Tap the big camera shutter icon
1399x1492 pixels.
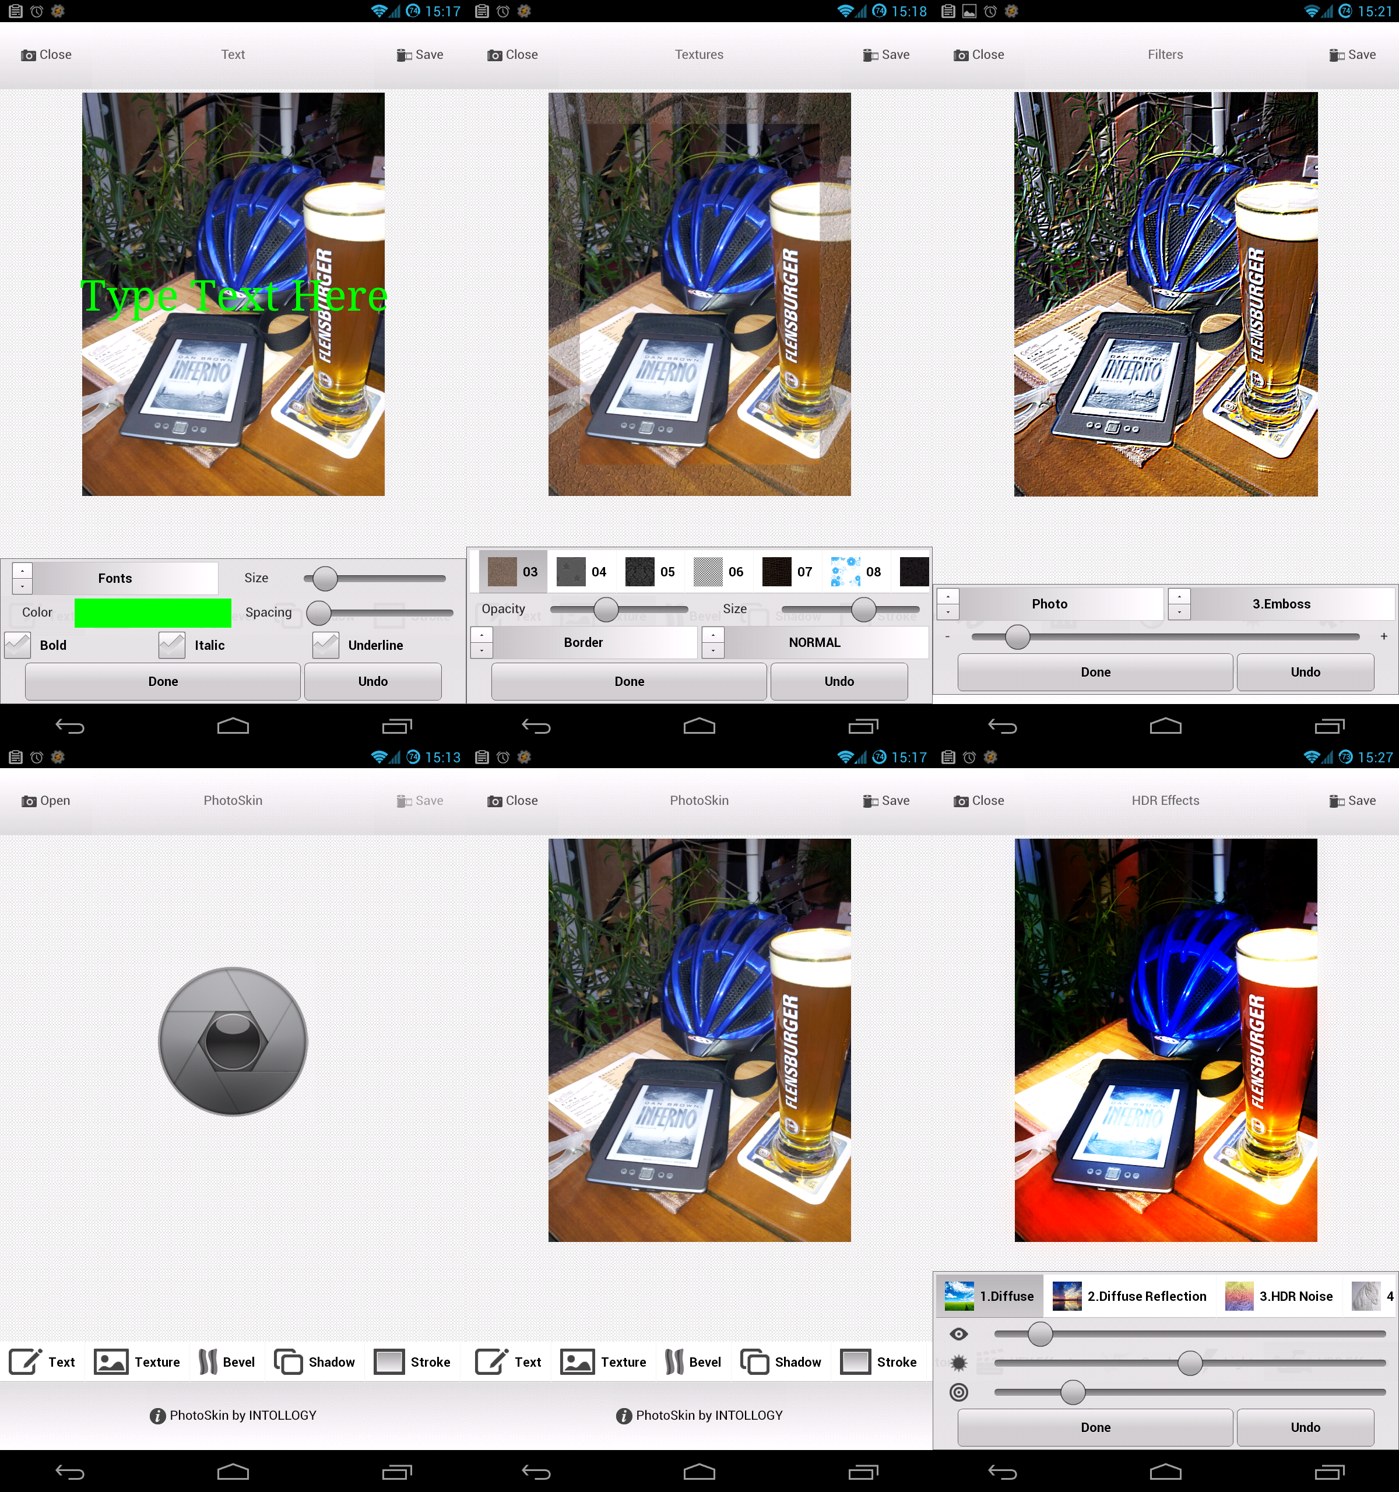[x=233, y=1041]
